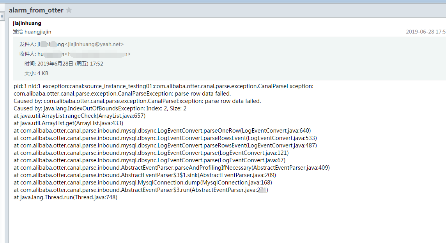Image resolution: width=446 pixels, height=243 pixels.
Task: Click the alarm_from_otter subject title
Action: point(36,10)
